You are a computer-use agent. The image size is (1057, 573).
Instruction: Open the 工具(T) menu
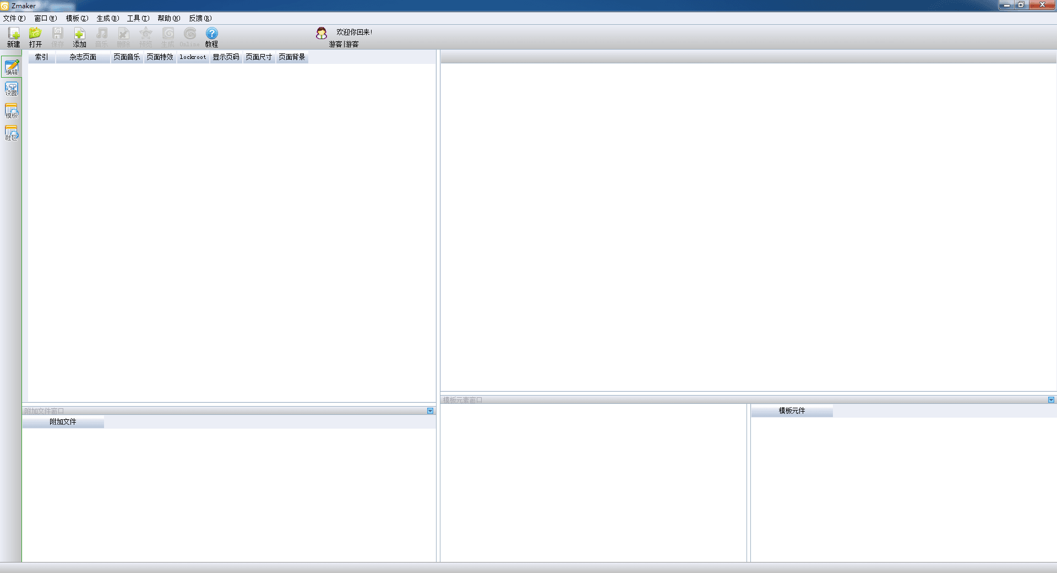138,18
